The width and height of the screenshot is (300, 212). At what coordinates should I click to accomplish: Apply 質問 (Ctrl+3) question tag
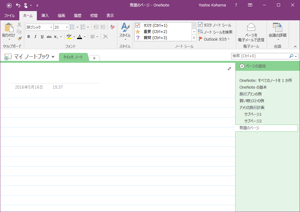click(x=163, y=38)
